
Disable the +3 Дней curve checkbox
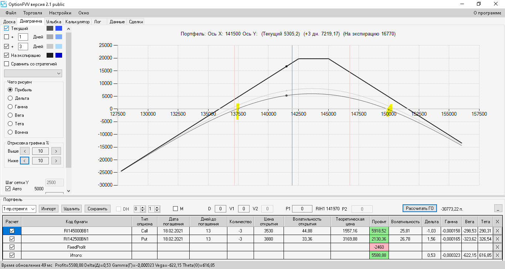click(6, 47)
